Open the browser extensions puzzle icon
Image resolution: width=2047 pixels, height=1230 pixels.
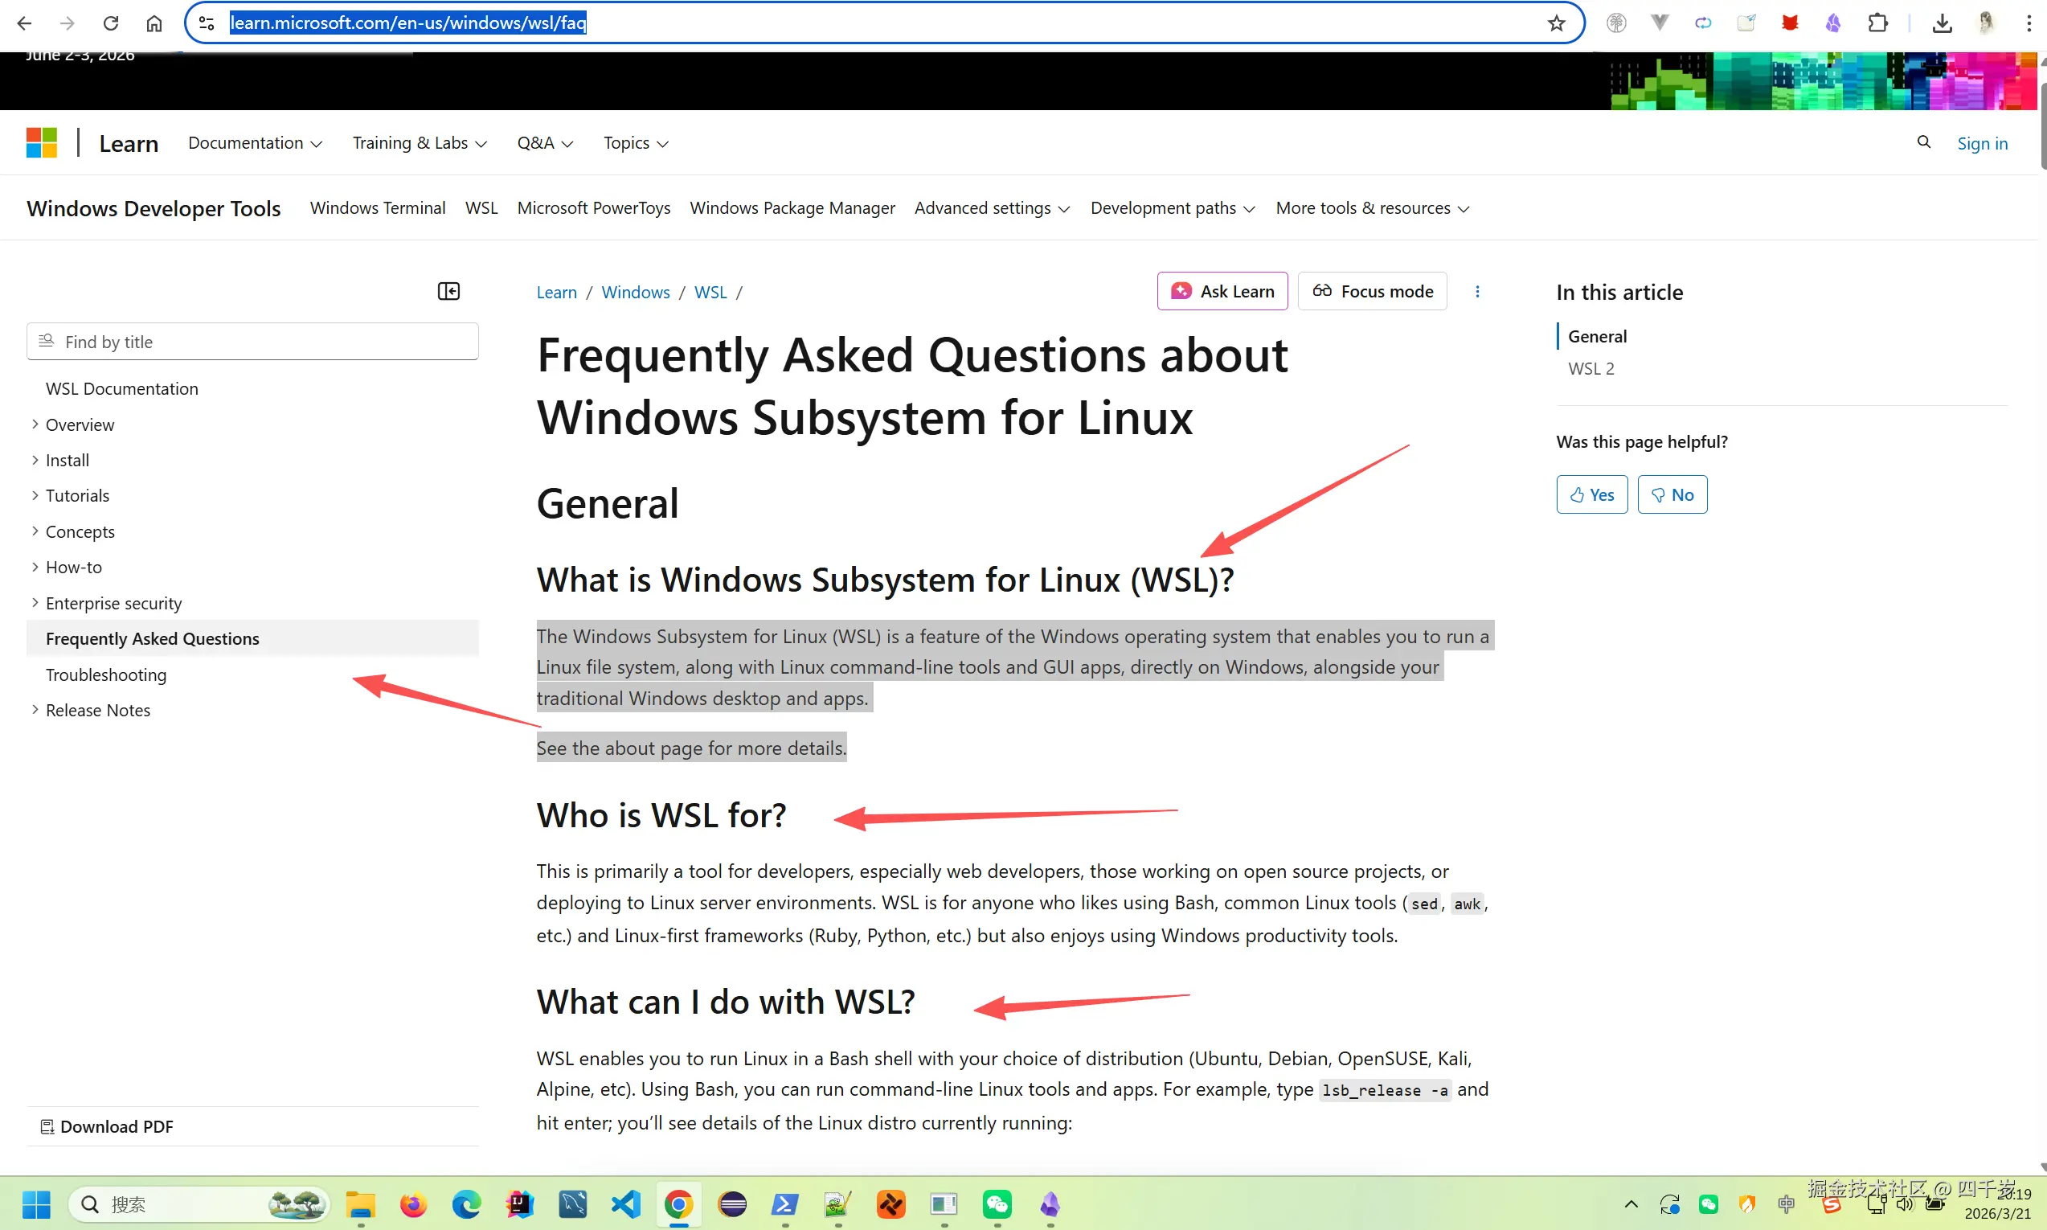[1877, 23]
